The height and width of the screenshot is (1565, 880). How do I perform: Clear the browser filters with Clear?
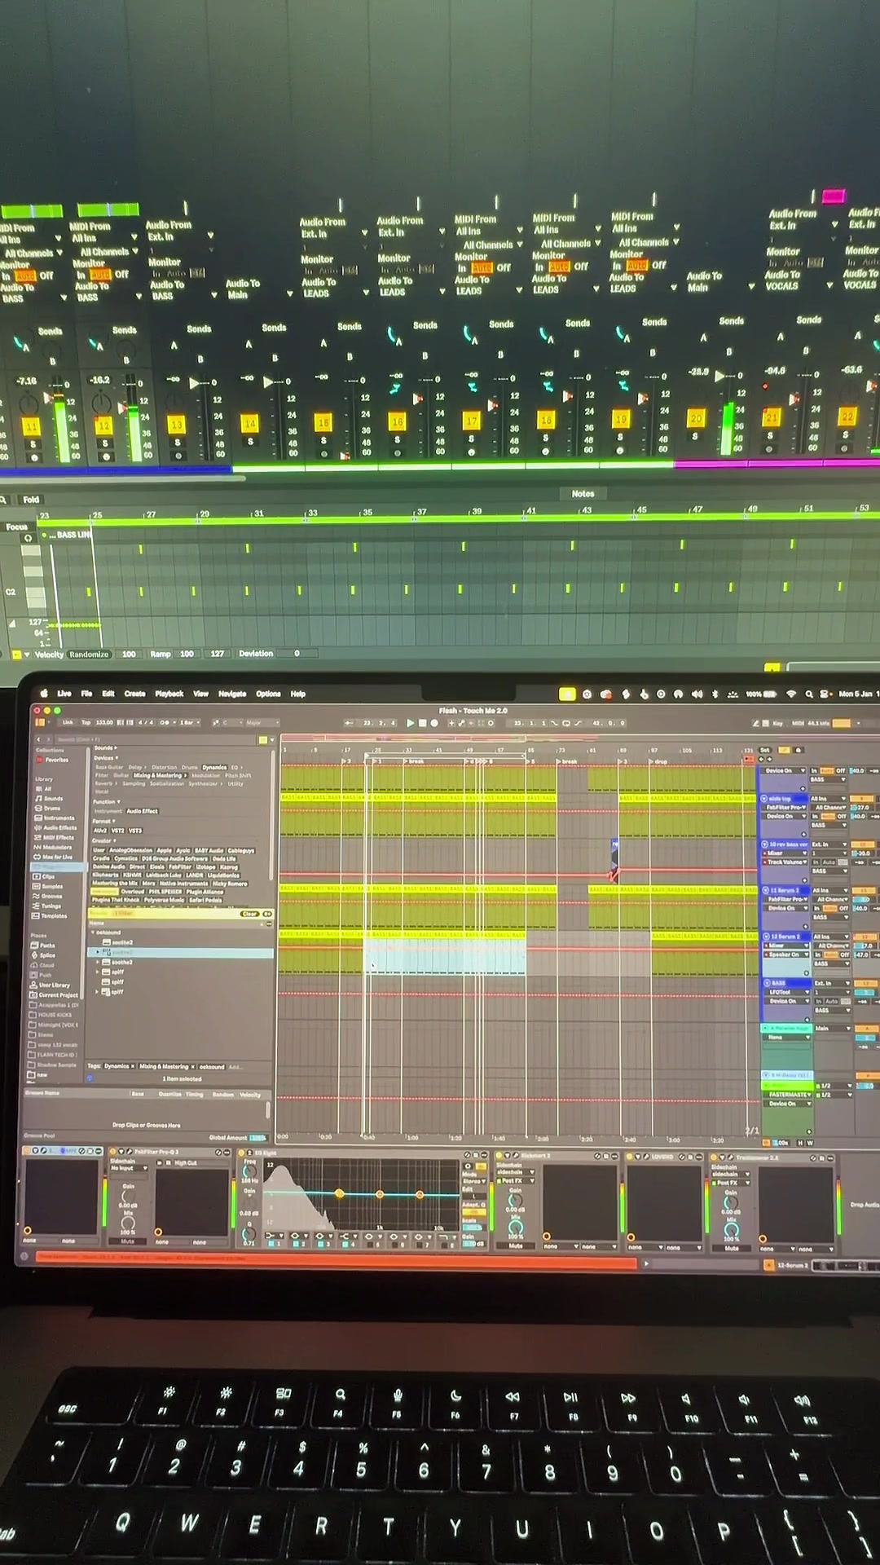tap(249, 914)
